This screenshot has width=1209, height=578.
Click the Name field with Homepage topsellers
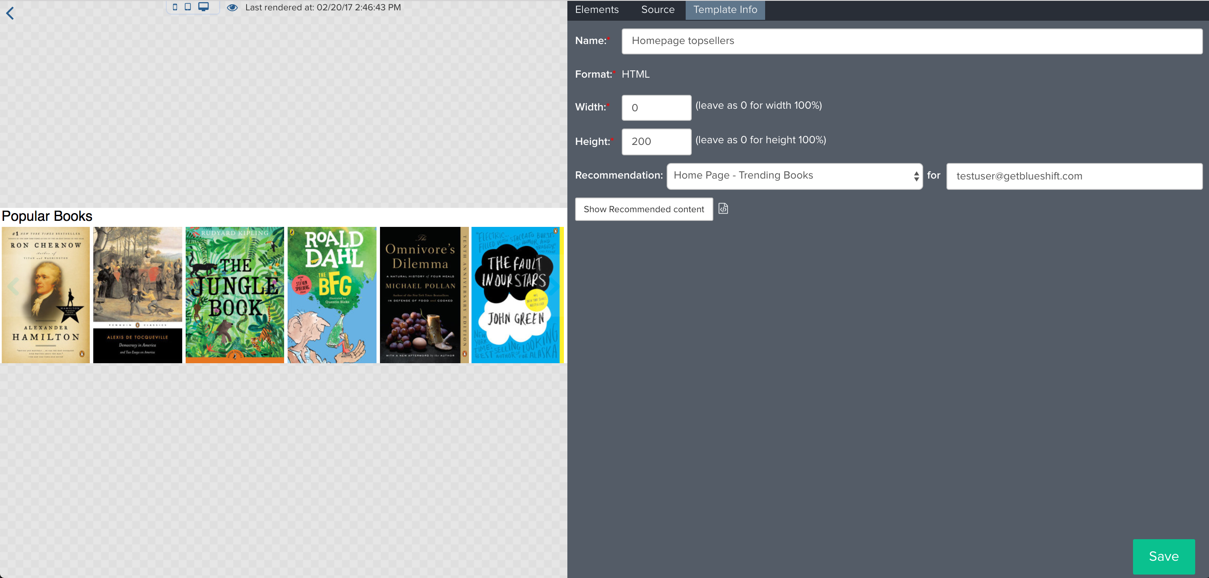coord(912,41)
